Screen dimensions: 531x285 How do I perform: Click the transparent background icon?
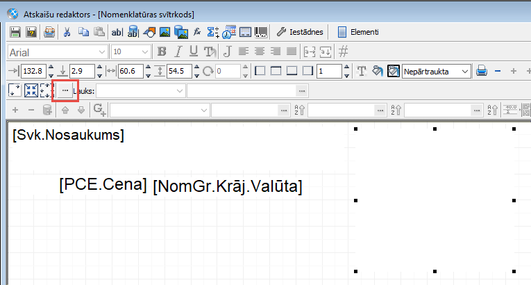(393, 71)
